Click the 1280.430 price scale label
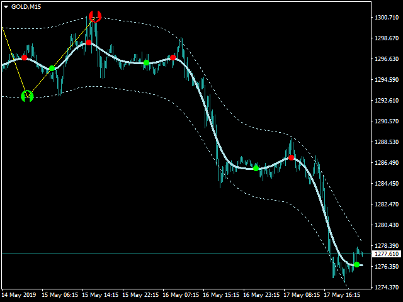Viewport: 403px width, 302px height. pyautogui.click(x=387, y=225)
